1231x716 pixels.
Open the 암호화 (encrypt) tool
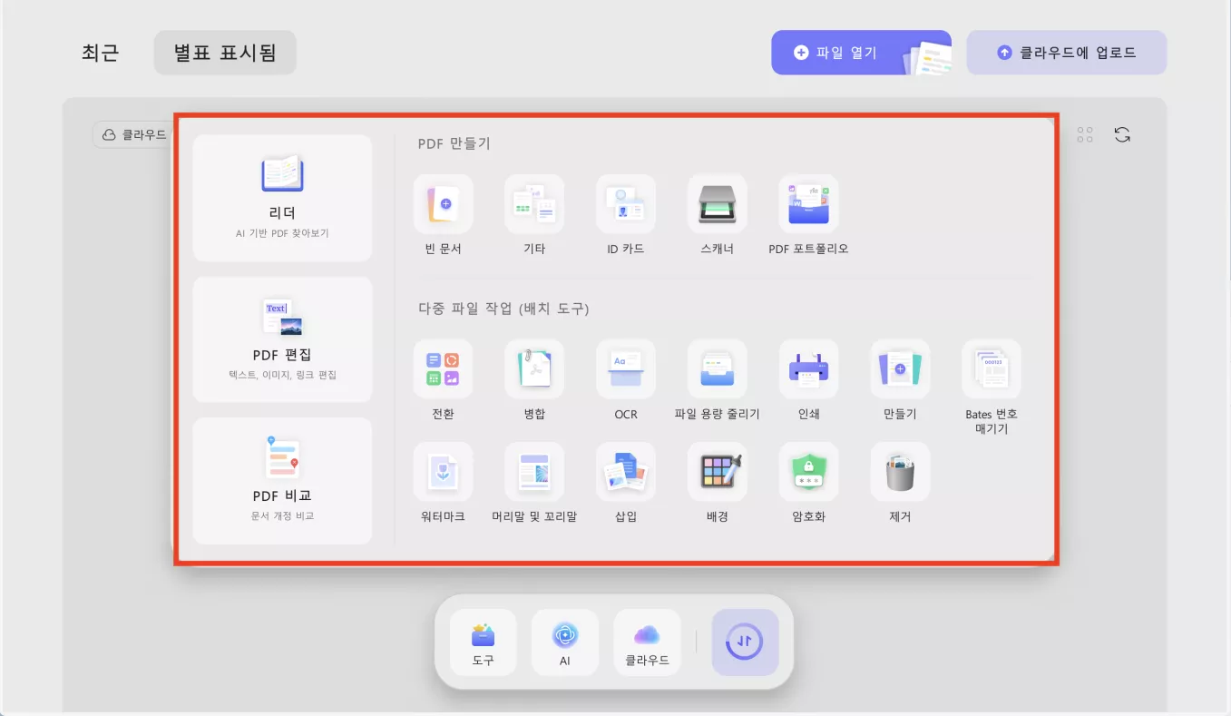tap(808, 471)
